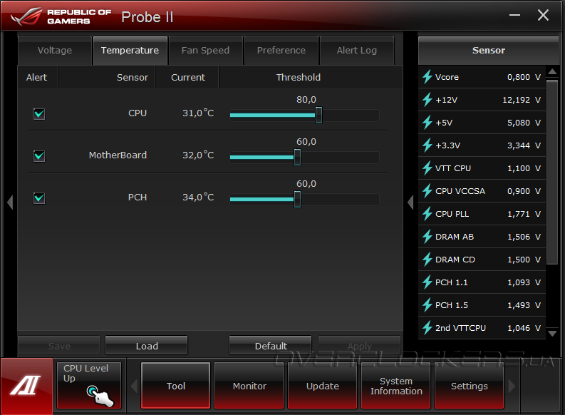Click the CPU VCCSA lightning bolt icon
This screenshot has width=565, height=415.
coord(427,190)
